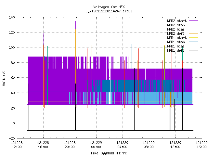
Task: Click the NPD2 bias legend label
Action: pyautogui.click(x=176, y=29)
